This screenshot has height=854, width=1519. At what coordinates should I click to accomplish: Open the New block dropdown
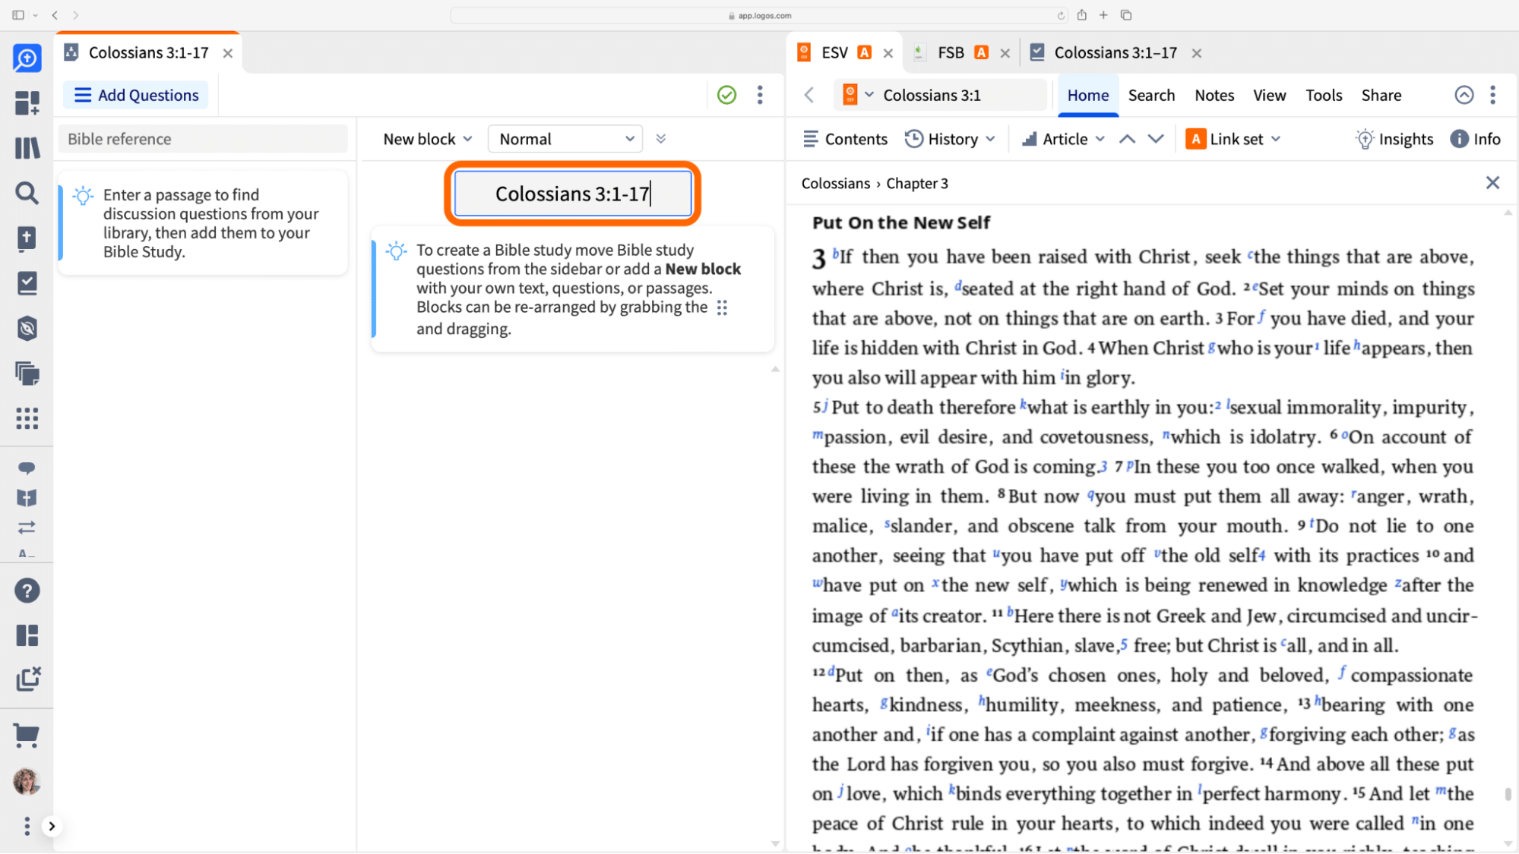[428, 139]
